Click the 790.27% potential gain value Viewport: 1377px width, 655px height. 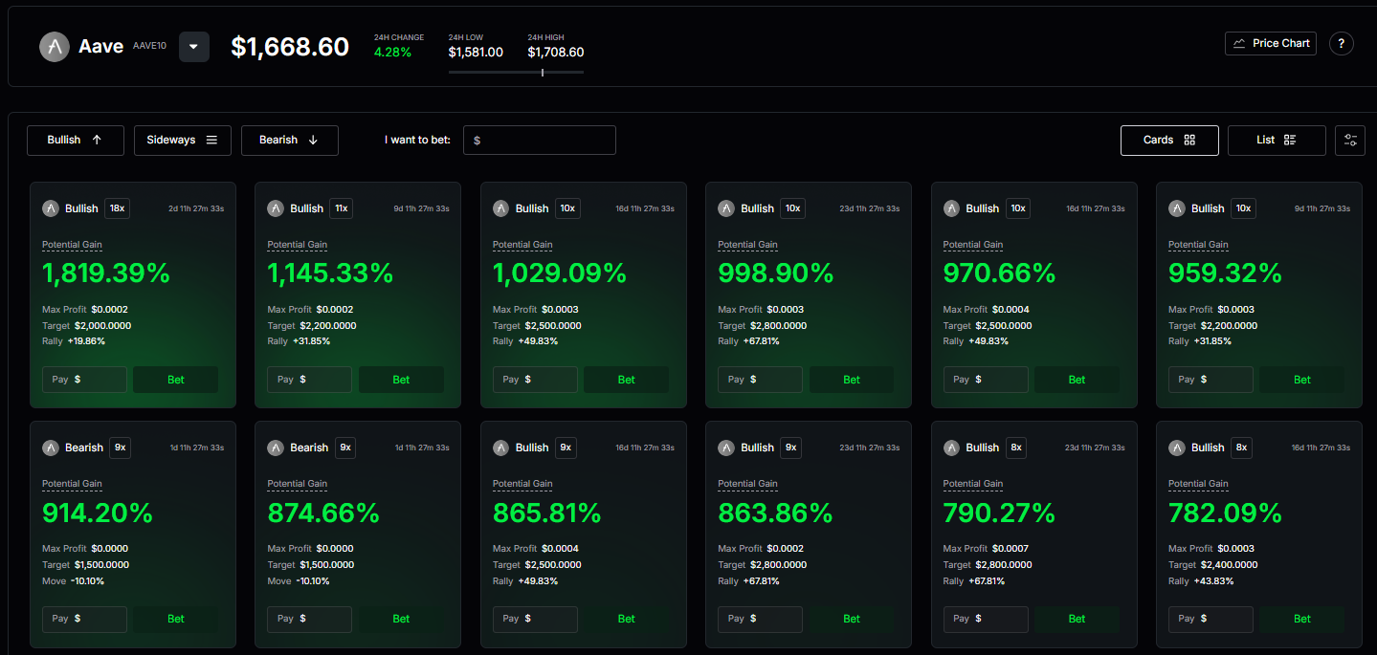coord(999,513)
